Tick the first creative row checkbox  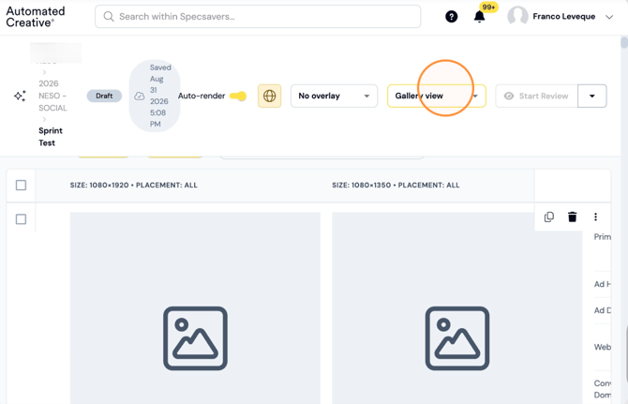coord(21,219)
